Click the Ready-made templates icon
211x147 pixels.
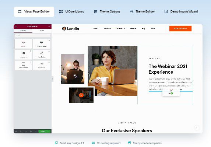129,143
